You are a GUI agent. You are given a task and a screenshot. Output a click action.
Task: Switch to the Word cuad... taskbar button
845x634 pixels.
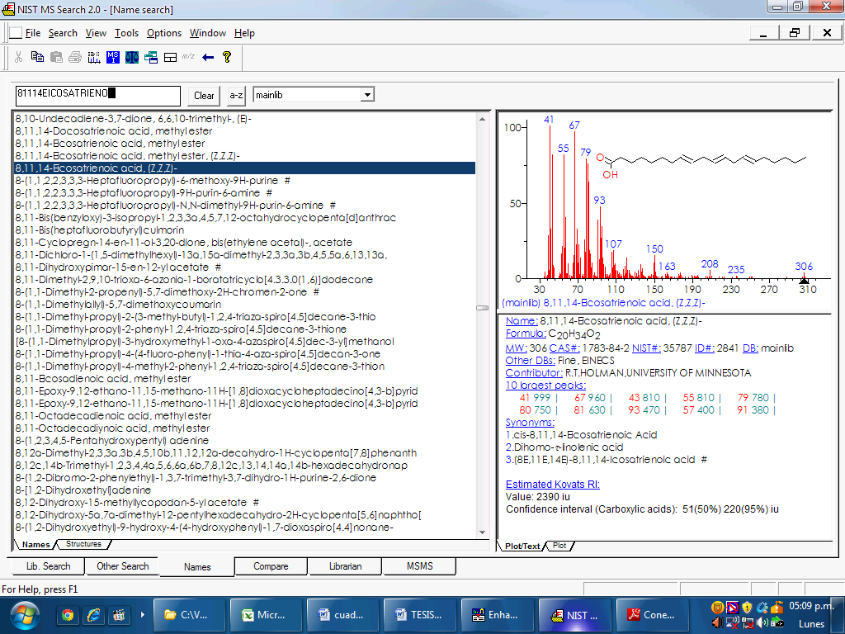(x=343, y=614)
